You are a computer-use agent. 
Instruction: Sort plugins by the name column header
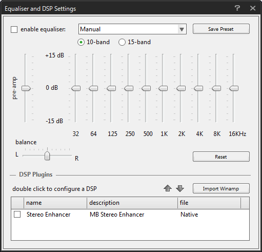tap(55, 203)
